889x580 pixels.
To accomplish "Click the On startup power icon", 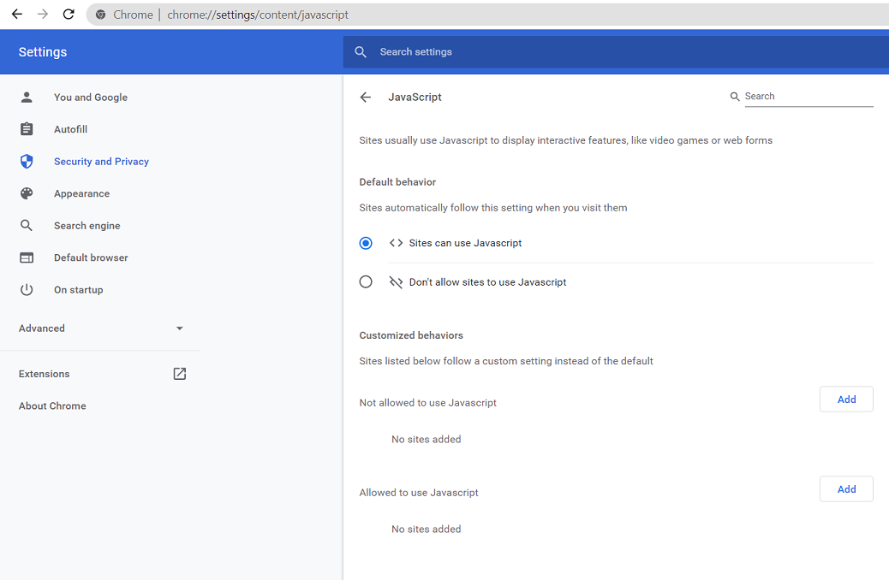I will (x=27, y=290).
